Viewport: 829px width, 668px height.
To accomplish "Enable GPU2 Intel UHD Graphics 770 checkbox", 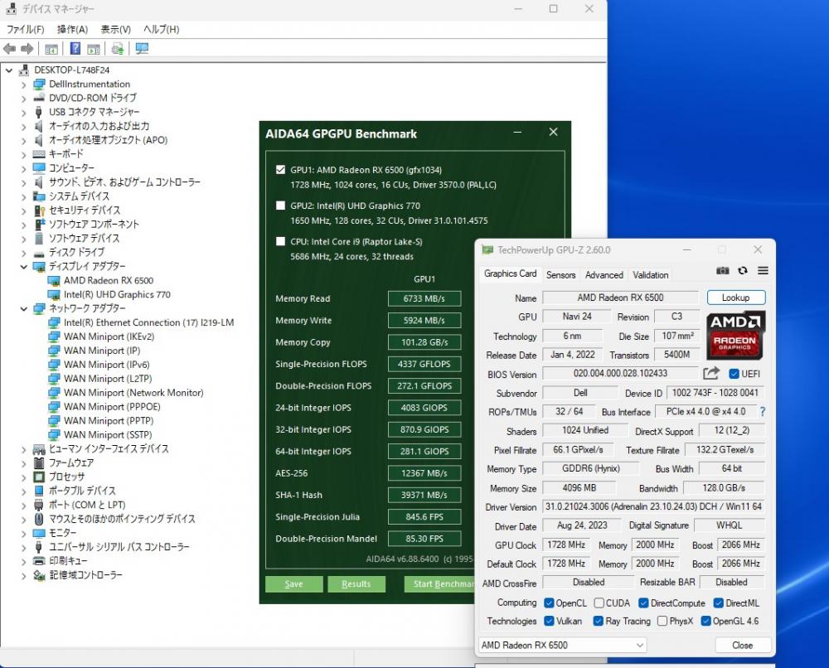I will tap(281, 206).
